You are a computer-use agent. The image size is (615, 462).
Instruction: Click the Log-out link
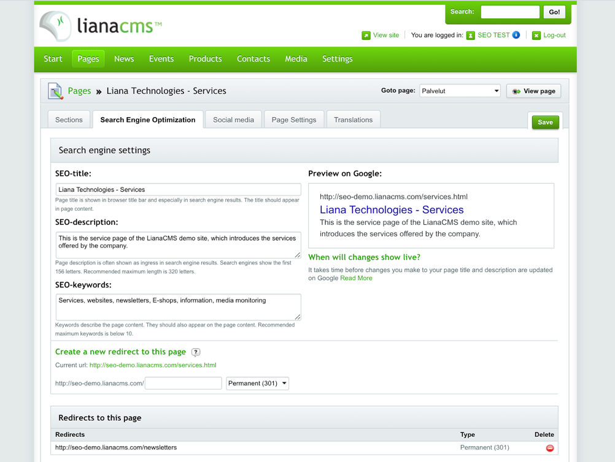pyautogui.click(x=554, y=36)
